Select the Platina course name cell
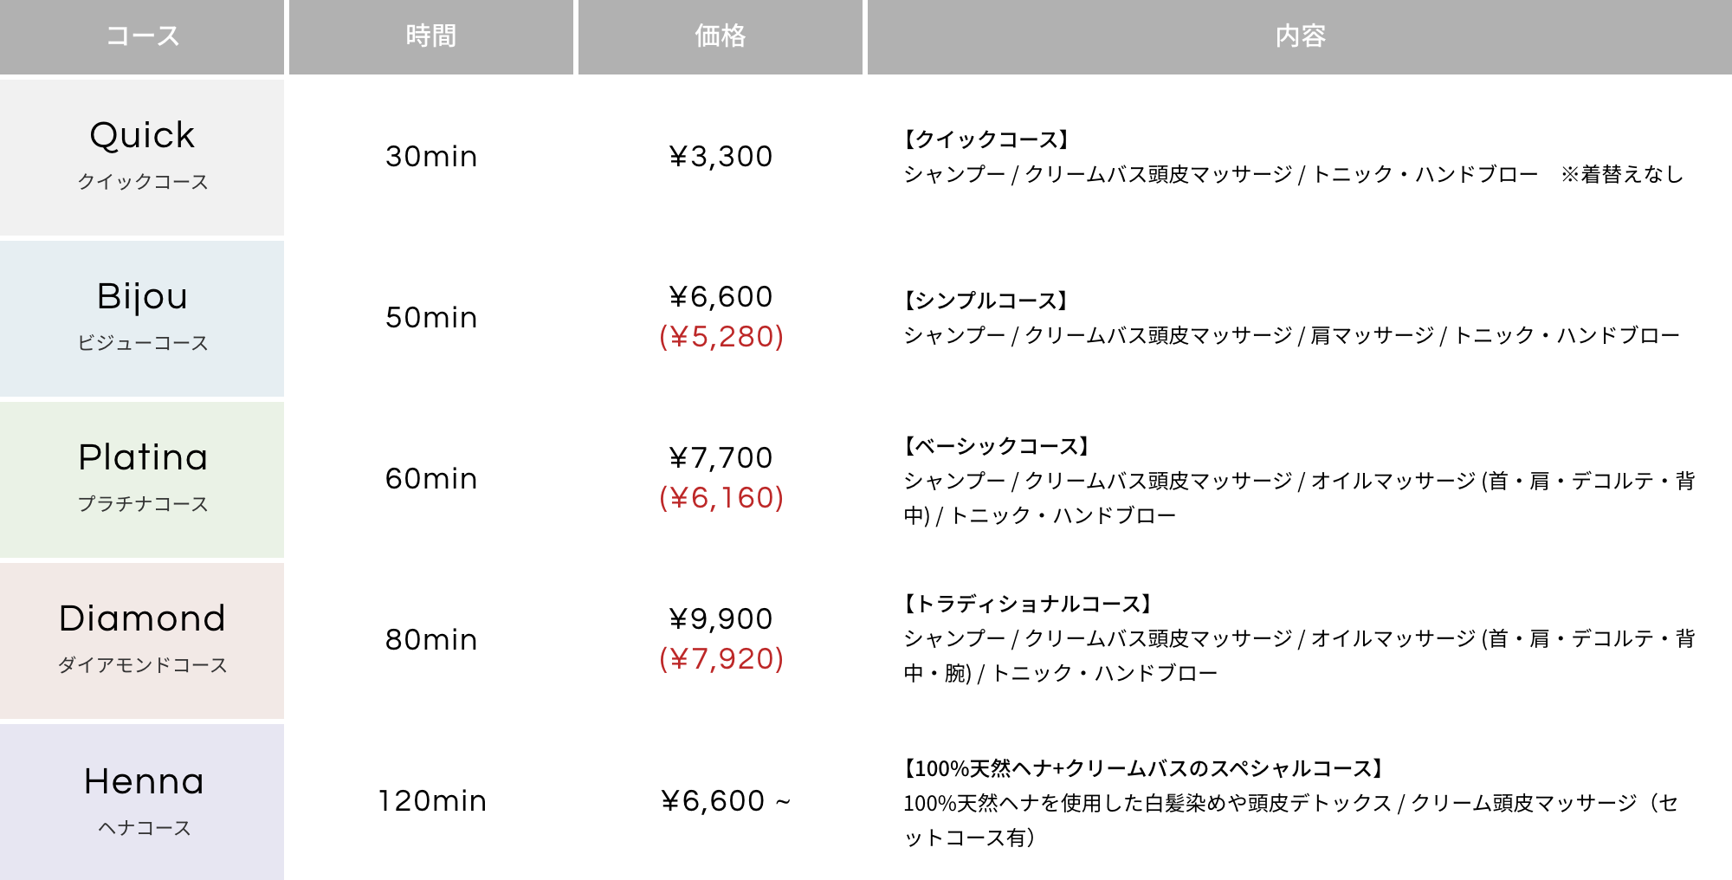 pyautogui.click(x=143, y=478)
